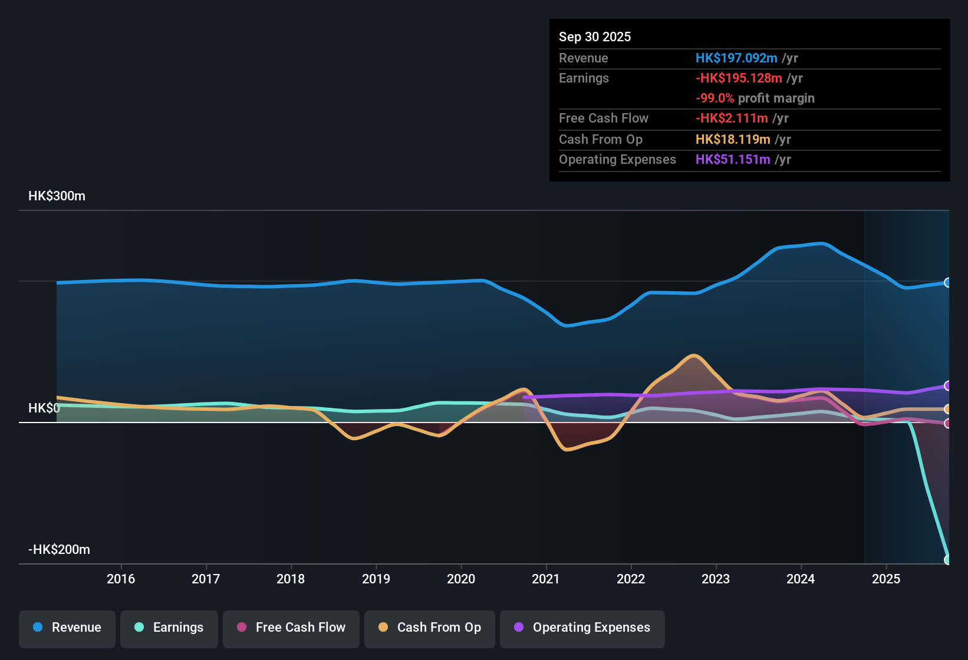Click the 2020 year axis label

click(462, 579)
